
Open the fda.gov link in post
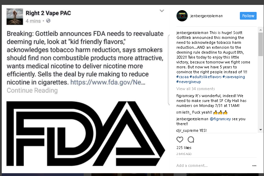tap(107, 82)
